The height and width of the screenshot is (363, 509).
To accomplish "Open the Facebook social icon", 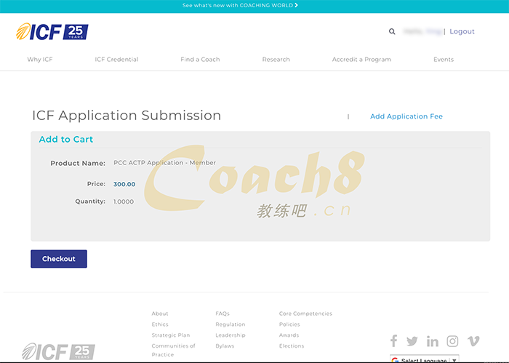I will pos(393,341).
